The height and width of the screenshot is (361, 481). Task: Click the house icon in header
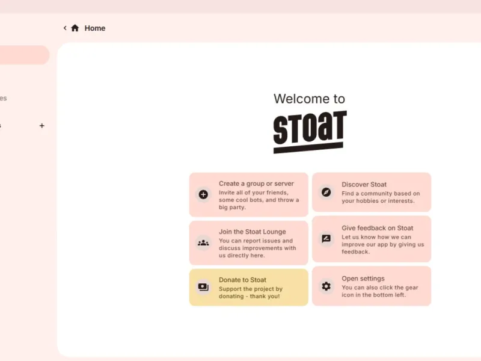tap(75, 28)
